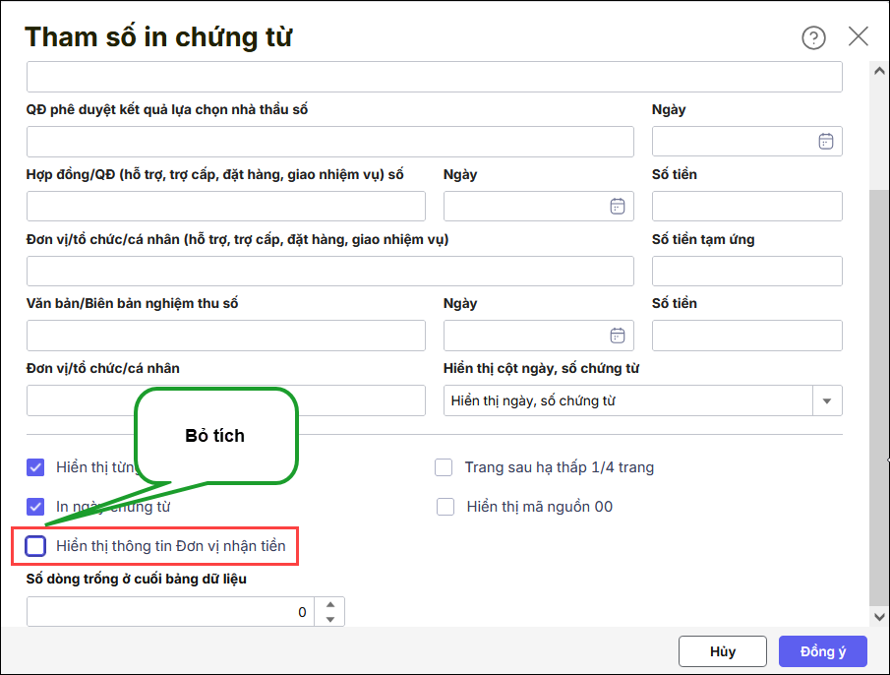Click the scrollbar up arrow
Image resolution: width=890 pixels, height=675 pixels.
point(879,71)
